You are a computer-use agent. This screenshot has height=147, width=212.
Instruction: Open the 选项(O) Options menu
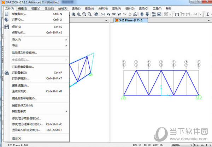point(143,8)
